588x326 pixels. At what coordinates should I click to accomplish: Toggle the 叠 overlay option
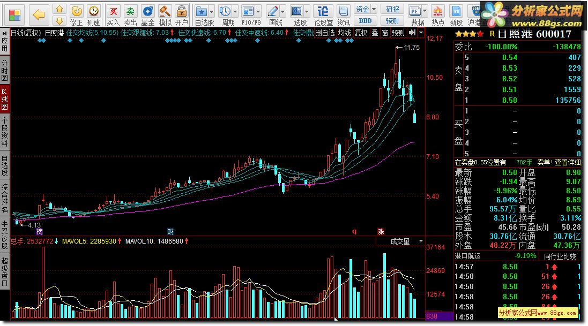(x=375, y=33)
